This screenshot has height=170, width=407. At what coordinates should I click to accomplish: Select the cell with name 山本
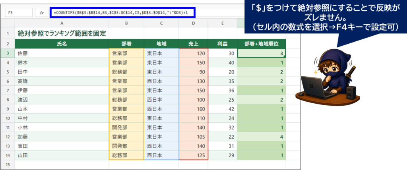(62, 109)
